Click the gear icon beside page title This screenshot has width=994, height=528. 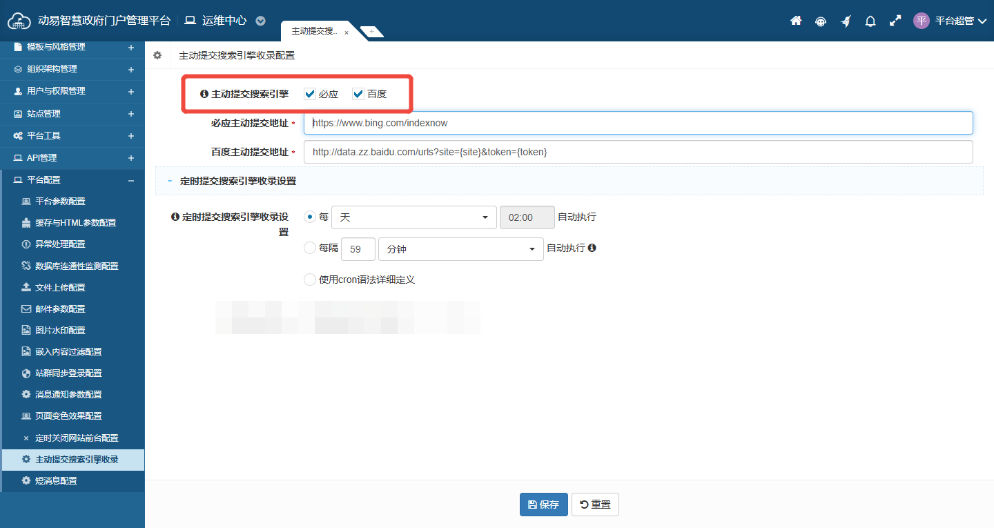coord(157,55)
